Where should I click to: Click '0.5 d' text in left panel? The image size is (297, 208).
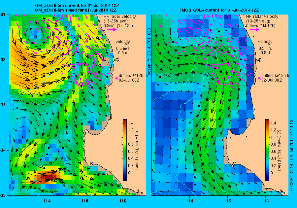123,53
